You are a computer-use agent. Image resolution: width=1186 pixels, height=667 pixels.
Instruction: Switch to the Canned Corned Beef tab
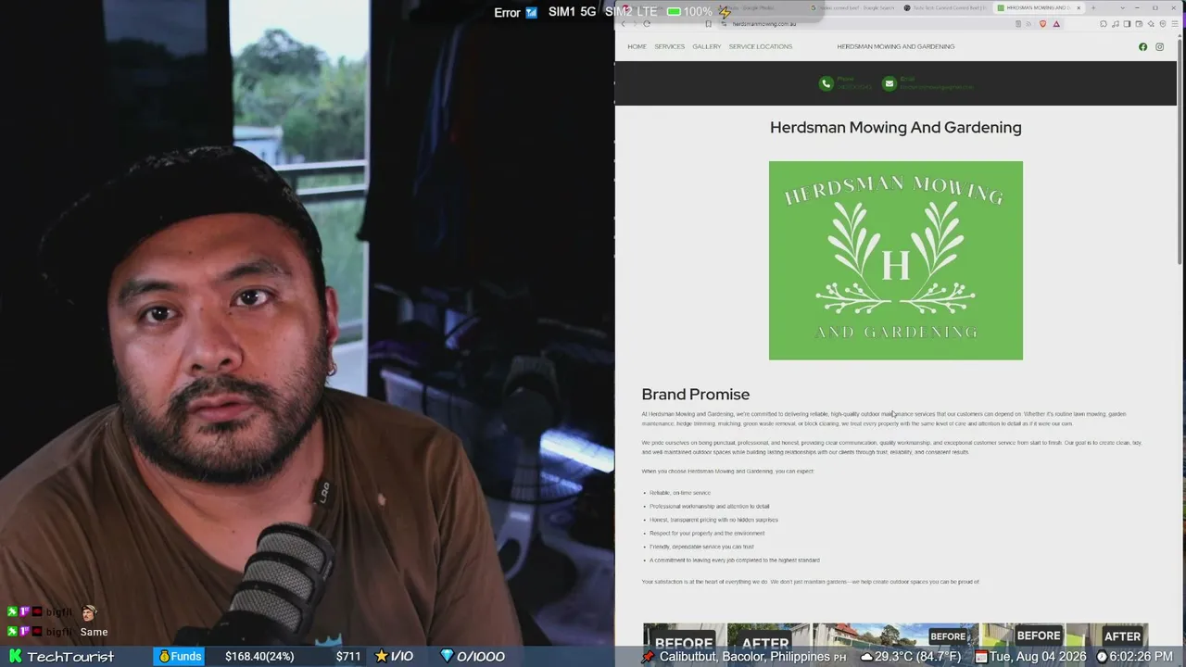(x=945, y=7)
